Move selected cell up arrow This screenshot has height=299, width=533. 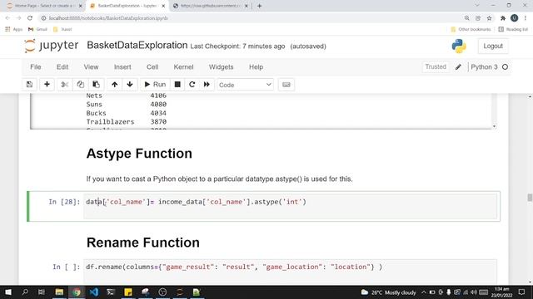tap(115, 85)
